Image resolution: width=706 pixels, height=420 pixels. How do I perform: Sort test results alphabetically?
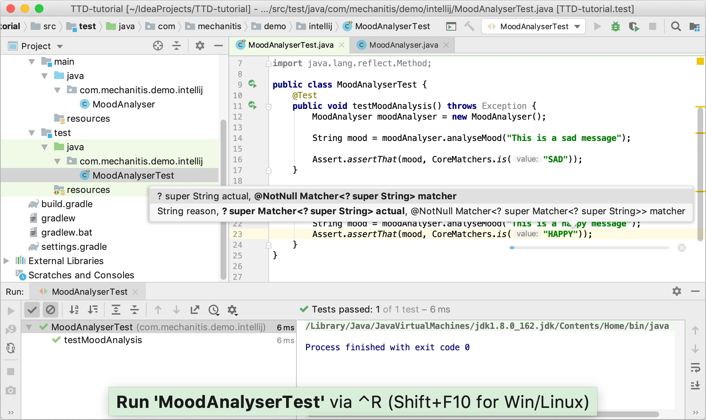(x=74, y=310)
